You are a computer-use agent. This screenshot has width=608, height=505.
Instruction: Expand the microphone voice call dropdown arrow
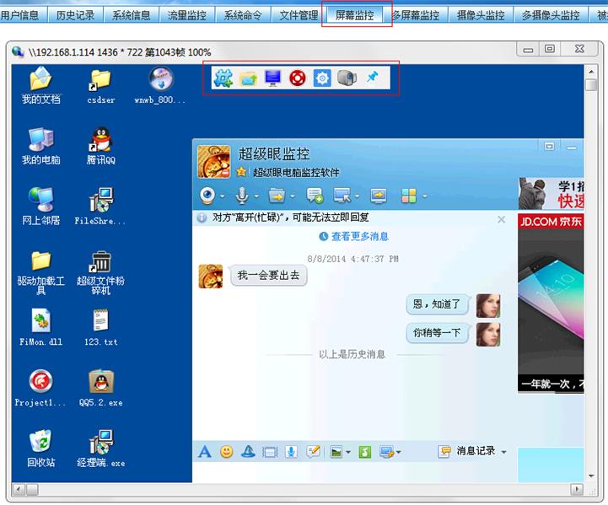(x=256, y=196)
